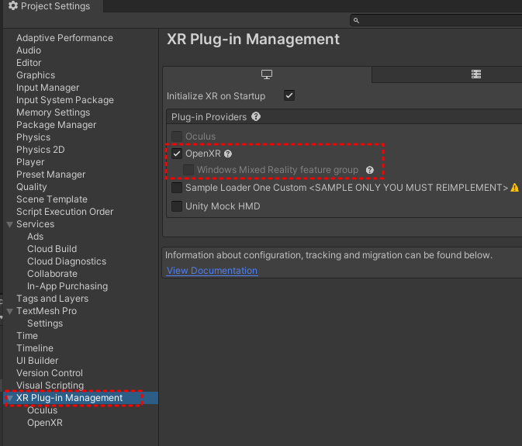Image resolution: width=522 pixels, height=446 pixels.
Task: Select the TextMesh Pro label
Action: (47, 311)
